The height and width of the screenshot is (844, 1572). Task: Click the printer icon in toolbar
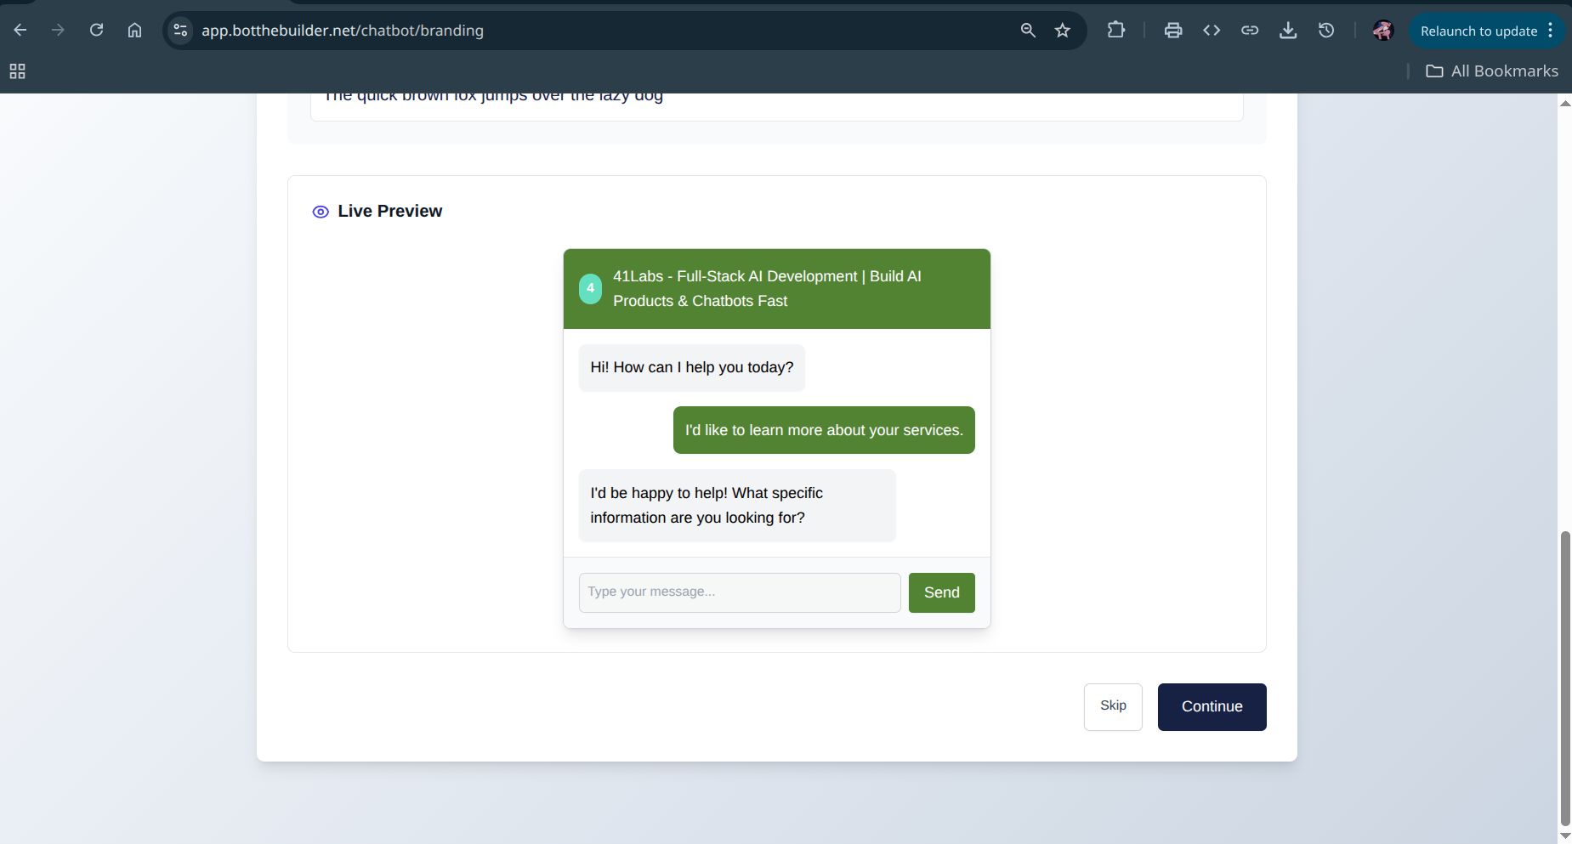tap(1173, 31)
